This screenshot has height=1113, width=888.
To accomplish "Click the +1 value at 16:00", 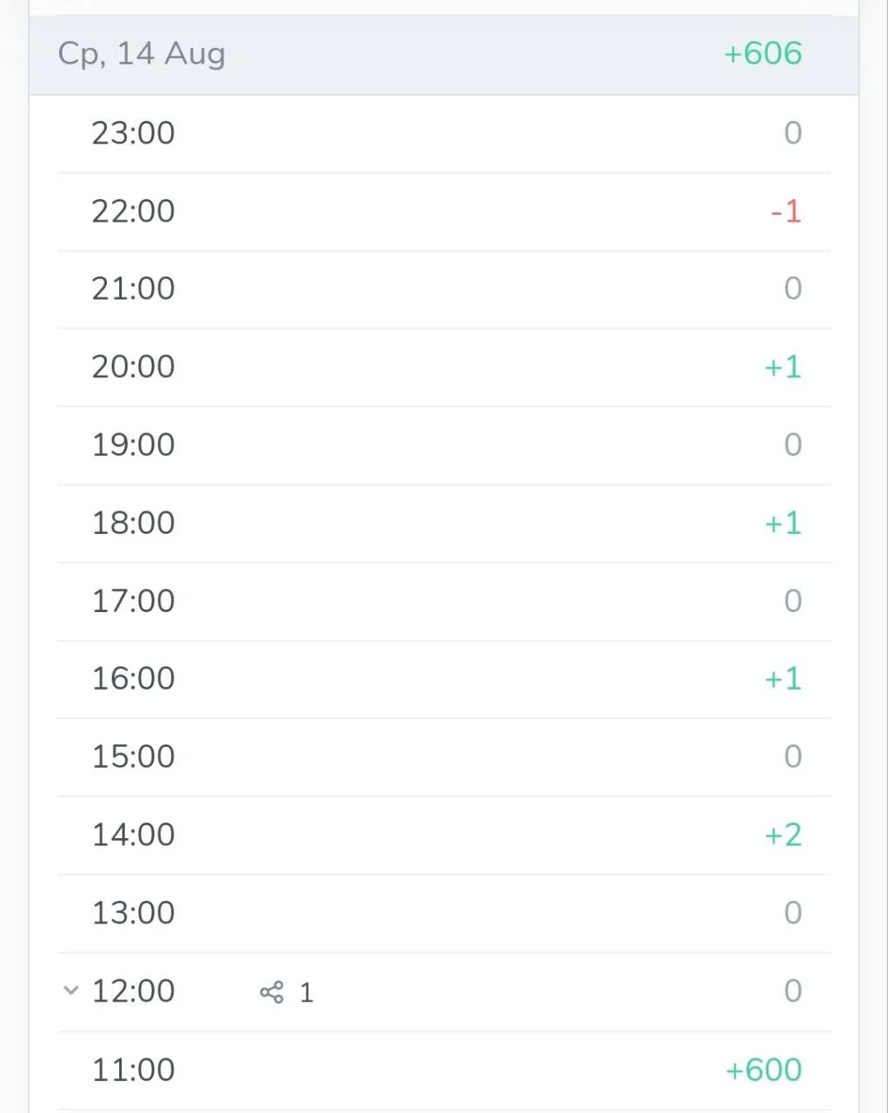I will pyautogui.click(x=783, y=679).
